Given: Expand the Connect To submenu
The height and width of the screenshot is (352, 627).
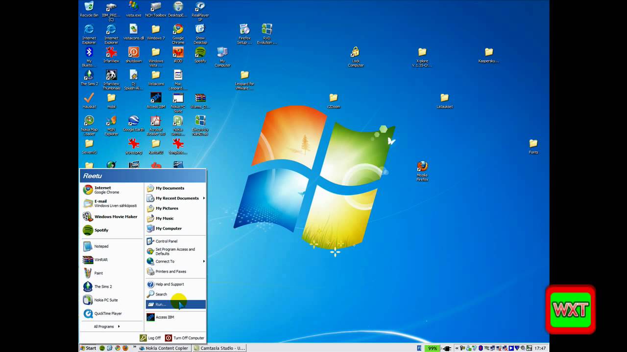Looking at the screenshot, I should [x=175, y=261].
